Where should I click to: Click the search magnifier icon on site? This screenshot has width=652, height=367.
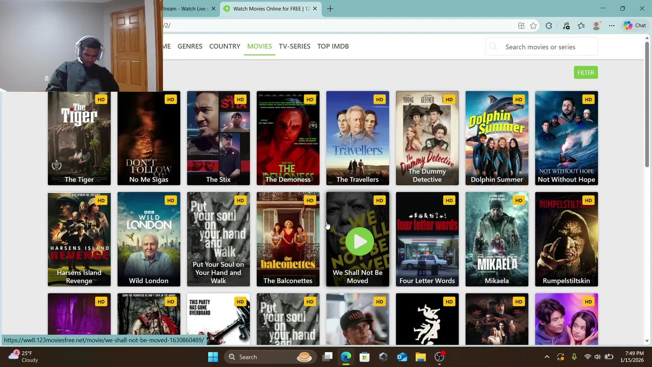(493, 47)
